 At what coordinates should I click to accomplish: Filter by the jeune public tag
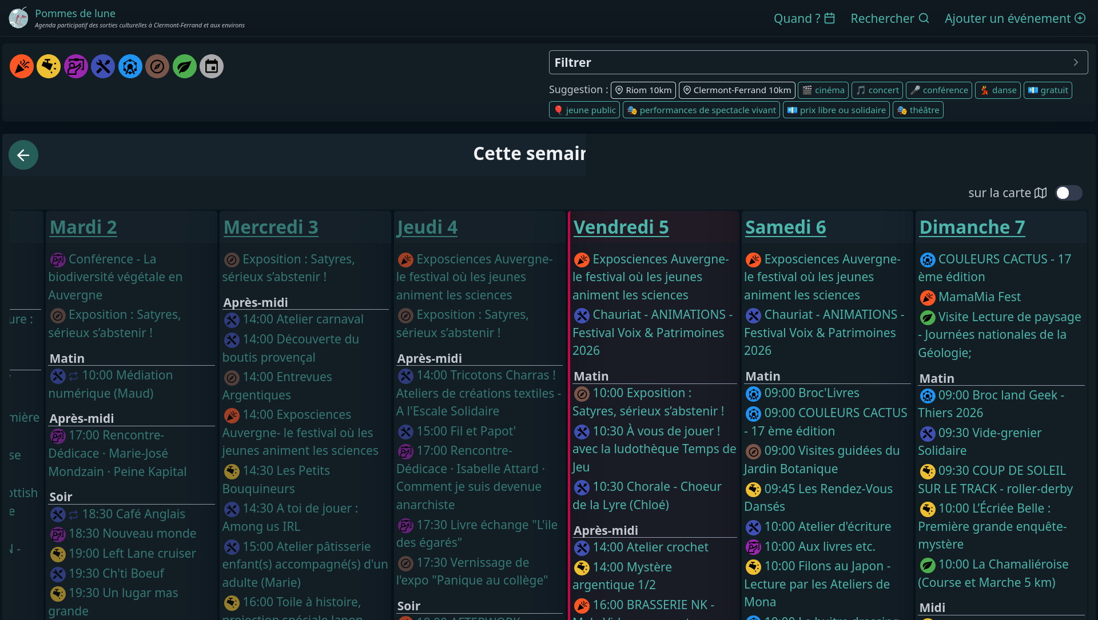click(584, 110)
